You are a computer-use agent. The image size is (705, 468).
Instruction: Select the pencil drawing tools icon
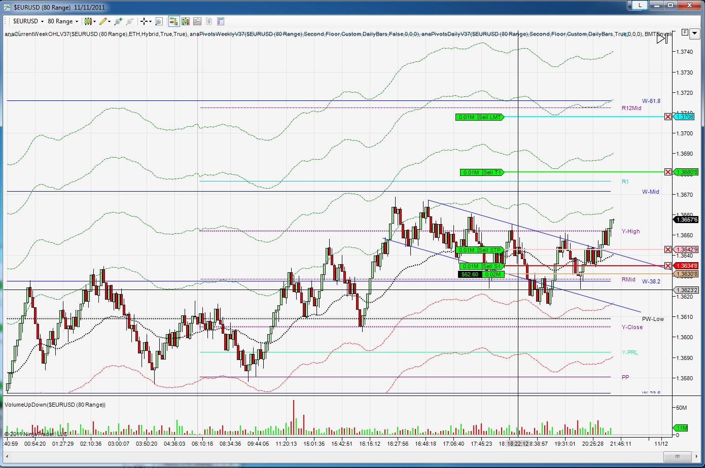103,21
